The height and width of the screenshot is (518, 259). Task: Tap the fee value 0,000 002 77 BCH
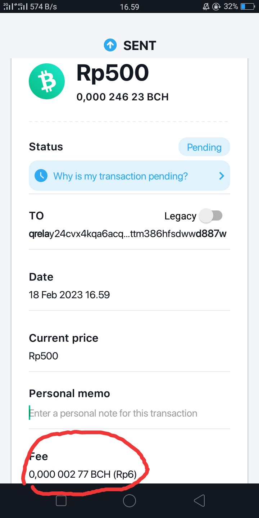(x=69, y=474)
